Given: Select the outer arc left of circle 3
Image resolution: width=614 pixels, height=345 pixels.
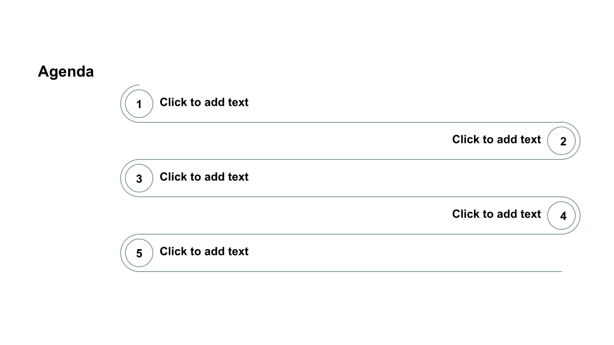Looking at the screenshot, I should pos(121,178).
